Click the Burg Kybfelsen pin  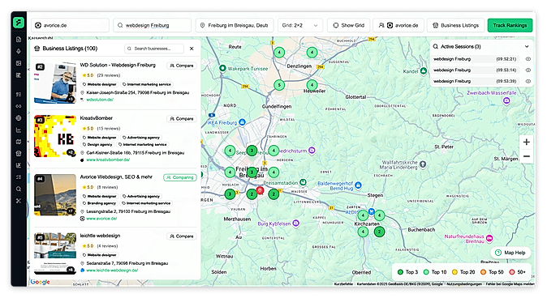[295, 223]
